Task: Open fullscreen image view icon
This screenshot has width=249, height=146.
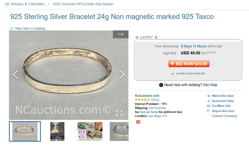Action: [119, 113]
